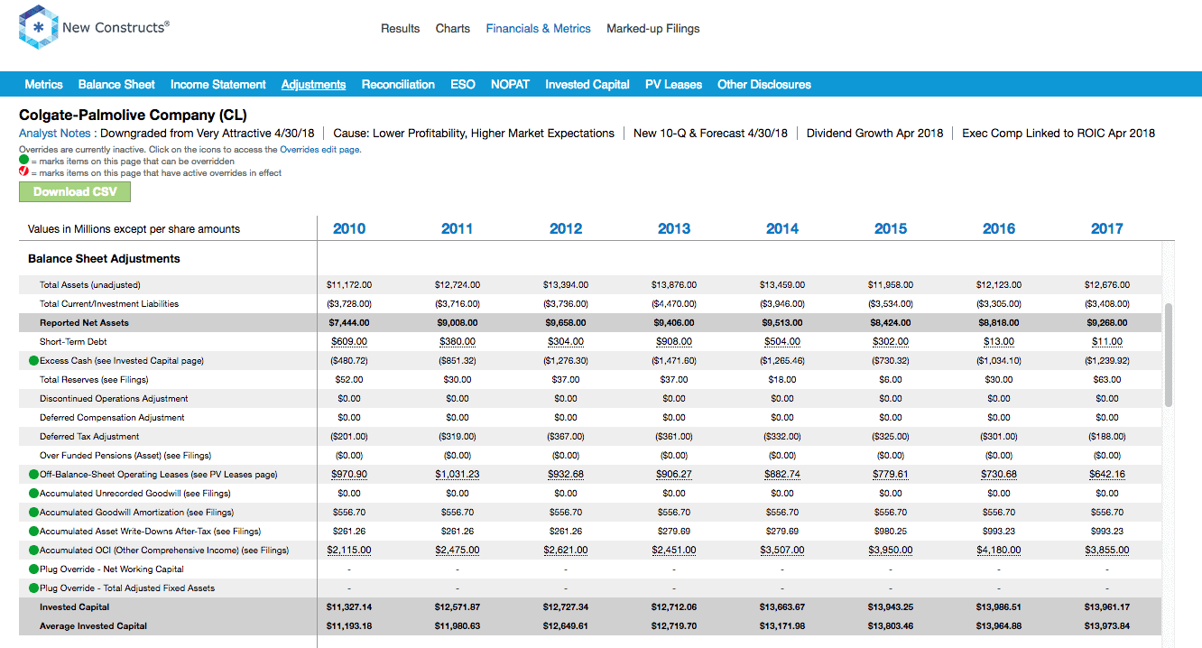This screenshot has height=648, width=1202.
Task: Go to Financials & Metrics section
Action: [x=538, y=29]
